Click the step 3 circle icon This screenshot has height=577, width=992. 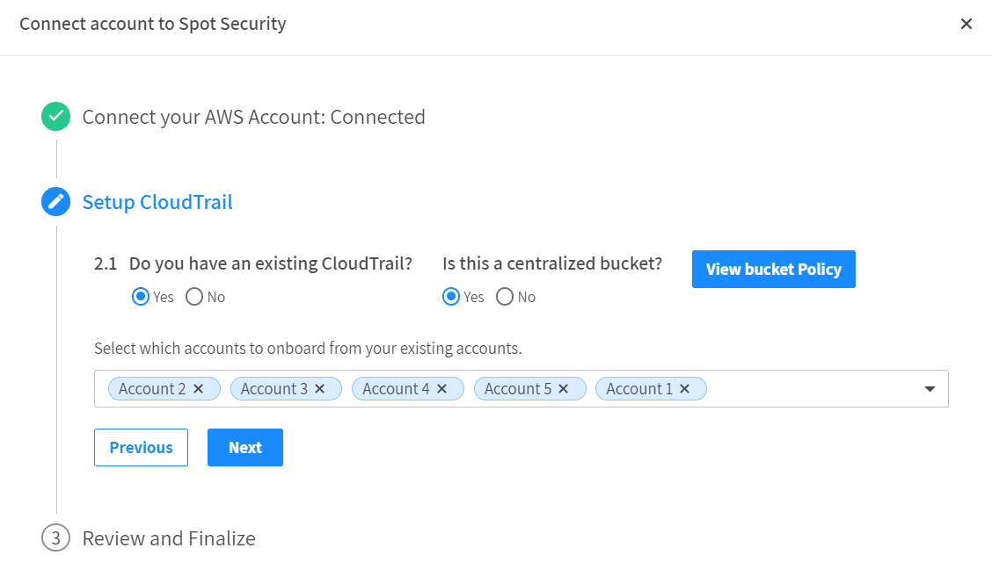click(55, 538)
